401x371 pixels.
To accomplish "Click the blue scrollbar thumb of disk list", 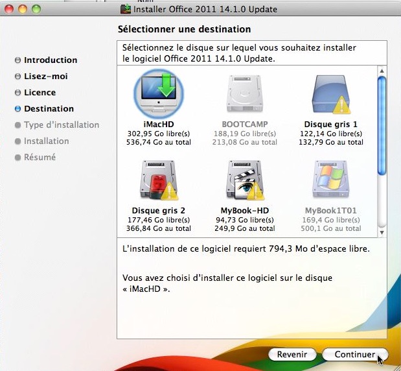I will point(382,126).
